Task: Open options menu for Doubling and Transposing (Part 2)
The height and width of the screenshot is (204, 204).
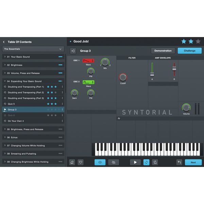Action: click(x=62, y=92)
